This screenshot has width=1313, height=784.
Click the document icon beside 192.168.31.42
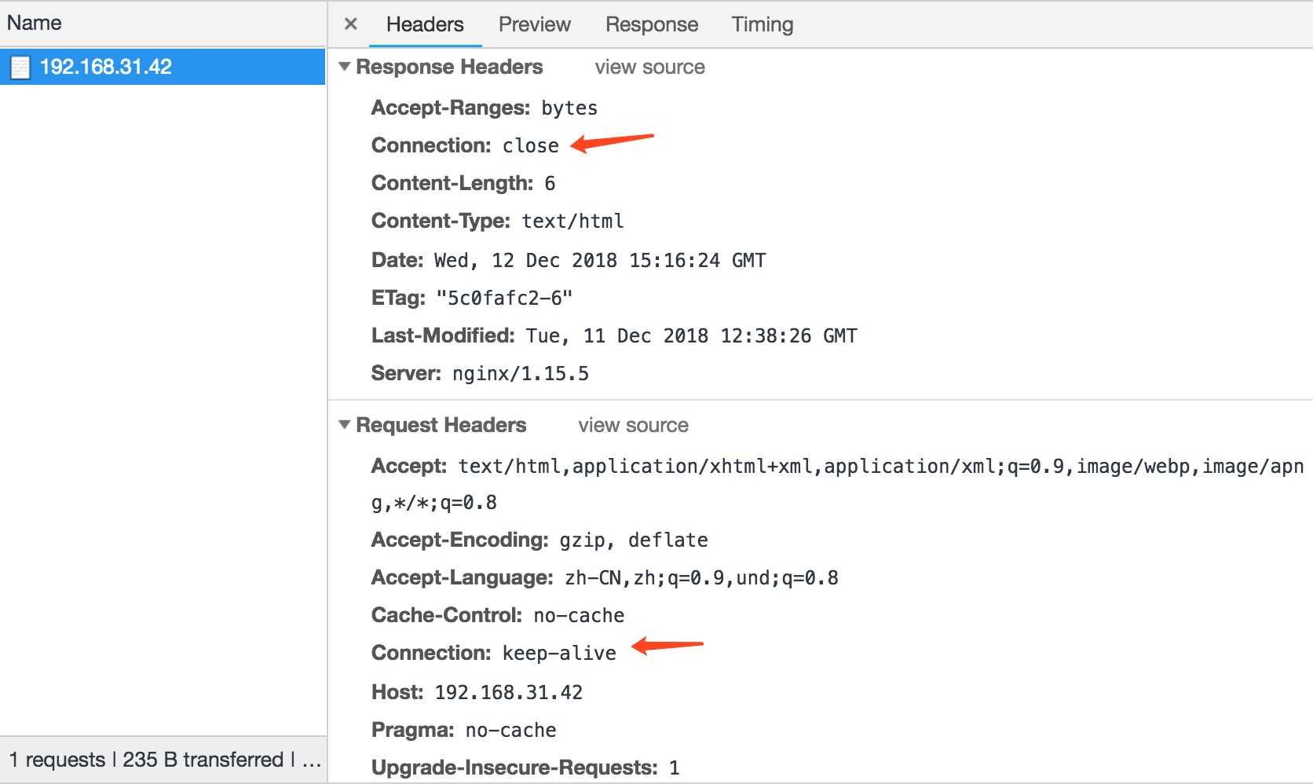tap(20, 68)
